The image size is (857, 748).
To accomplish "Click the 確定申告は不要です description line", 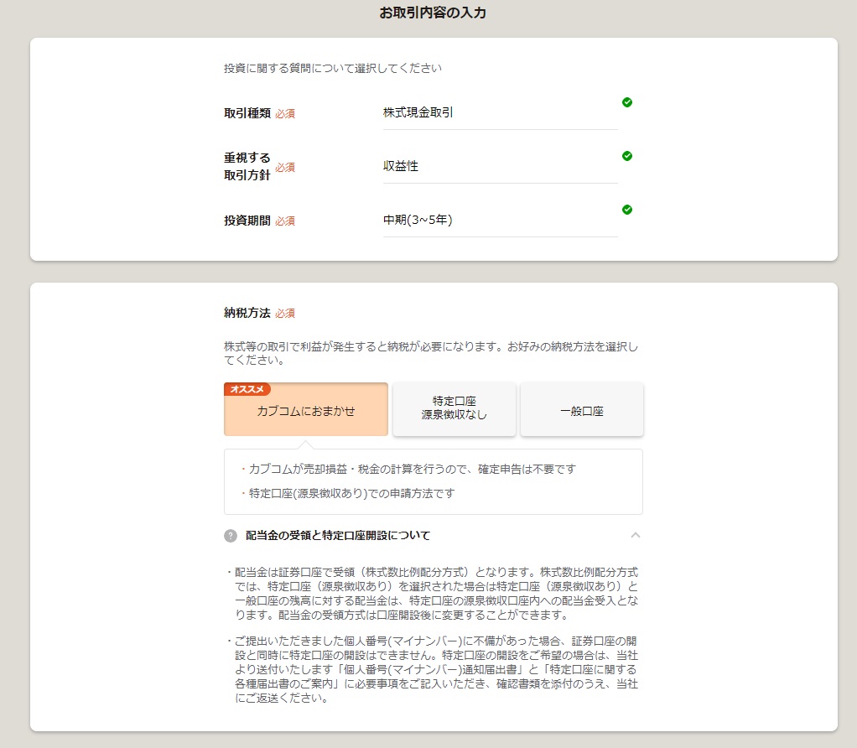I will pyautogui.click(x=412, y=470).
